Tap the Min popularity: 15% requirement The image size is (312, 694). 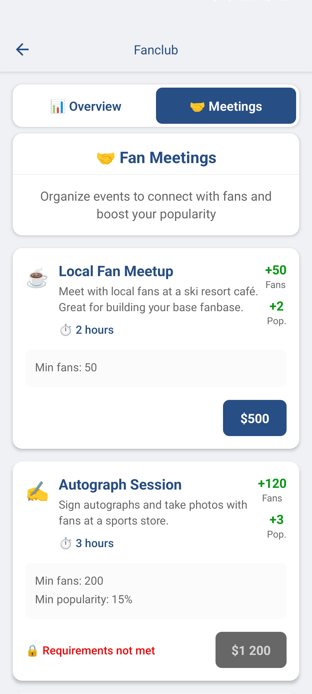pos(84,599)
